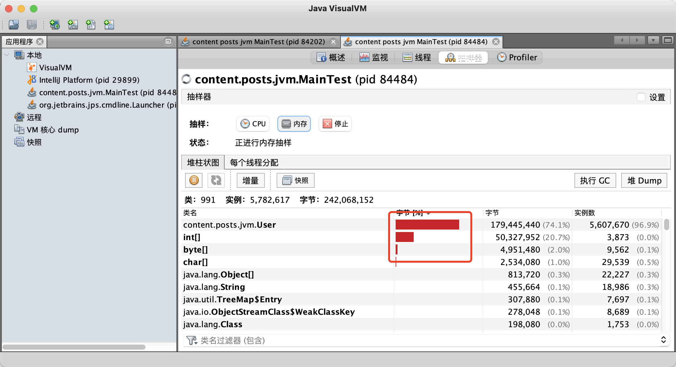Image resolution: width=676 pixels, height=367 pixels.
Task: Open the 抽样器 sampler tab
Action: click(x=463, y=57)
